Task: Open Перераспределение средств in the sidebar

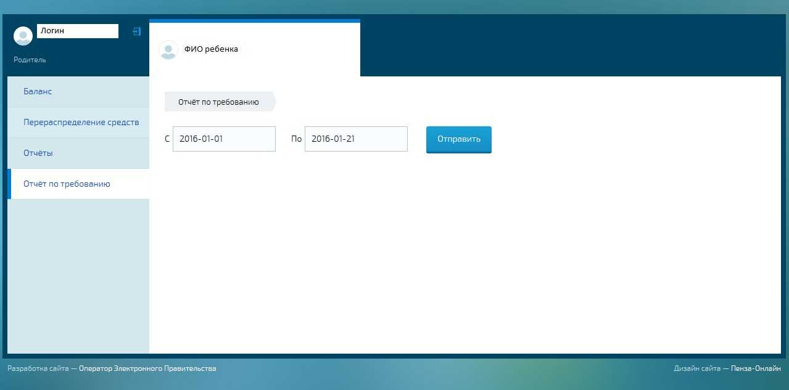Action: 81,122
